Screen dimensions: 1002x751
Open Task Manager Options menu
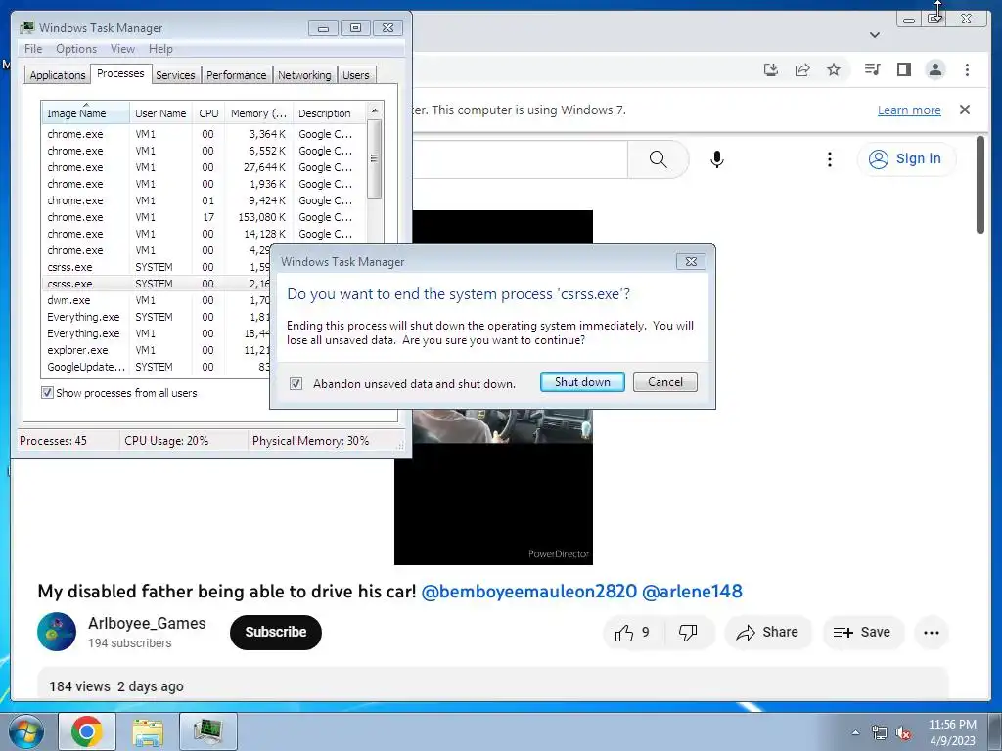pyautogui.click(x=76, y=49)
